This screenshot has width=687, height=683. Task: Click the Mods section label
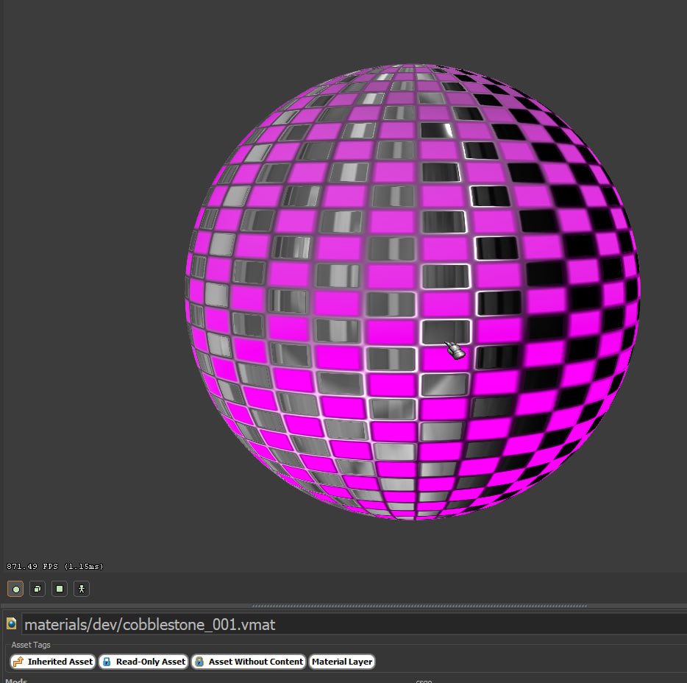pyautogui.click(x=16, y=681)
